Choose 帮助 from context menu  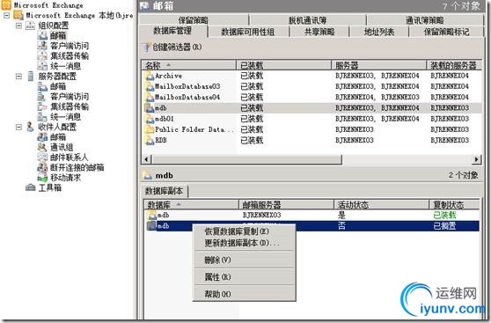click(245, 294)
